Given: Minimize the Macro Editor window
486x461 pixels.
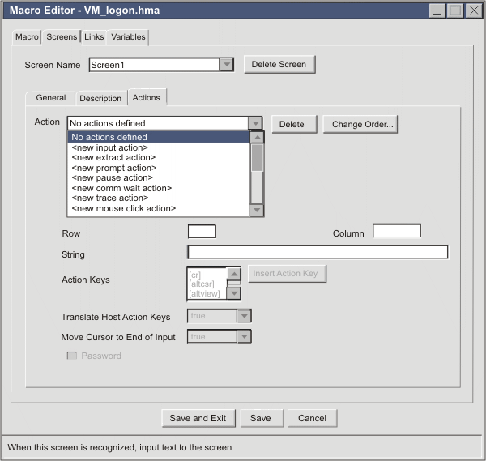Looking at the screenshot, I should [x=437, y=11].
